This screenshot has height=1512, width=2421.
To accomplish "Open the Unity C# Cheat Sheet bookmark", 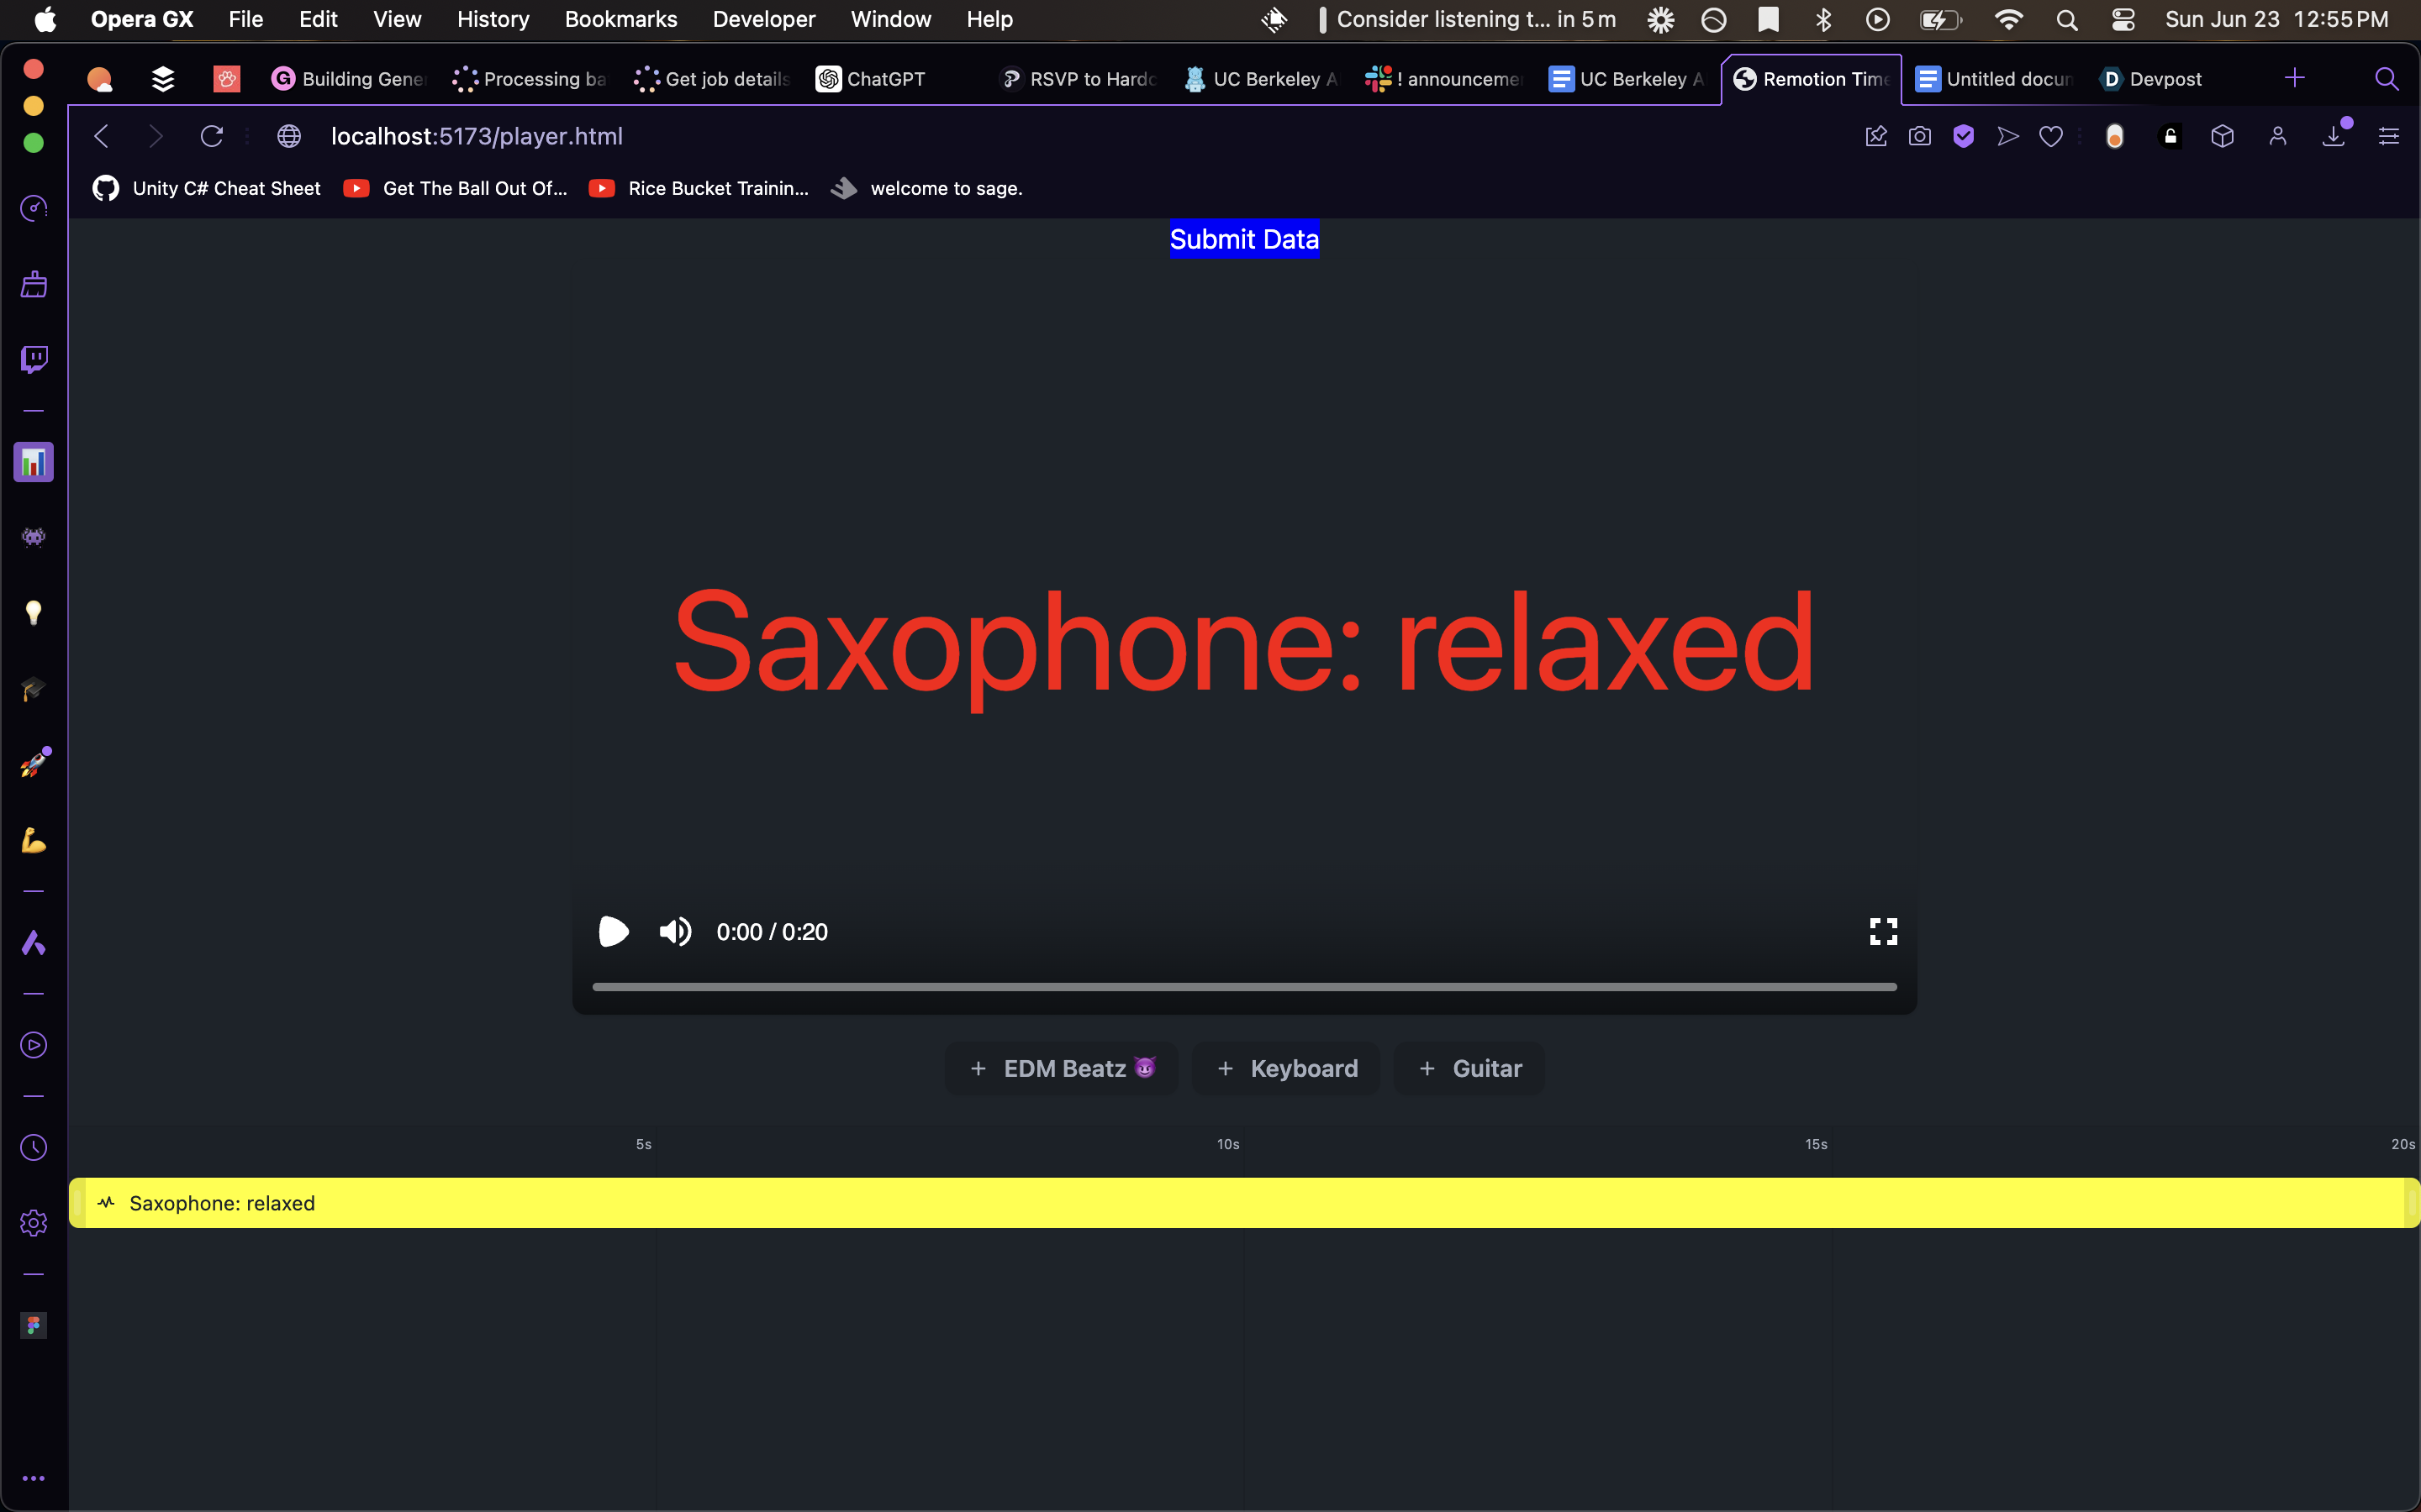I will [208, 188].
